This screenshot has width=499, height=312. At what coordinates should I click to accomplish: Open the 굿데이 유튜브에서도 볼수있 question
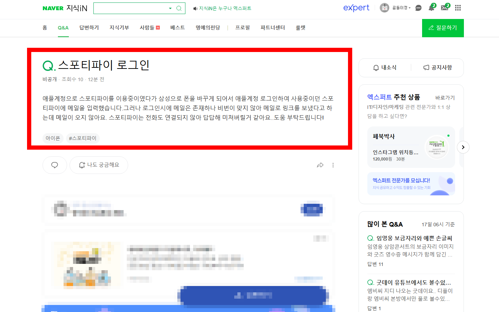tap(414, 282)
